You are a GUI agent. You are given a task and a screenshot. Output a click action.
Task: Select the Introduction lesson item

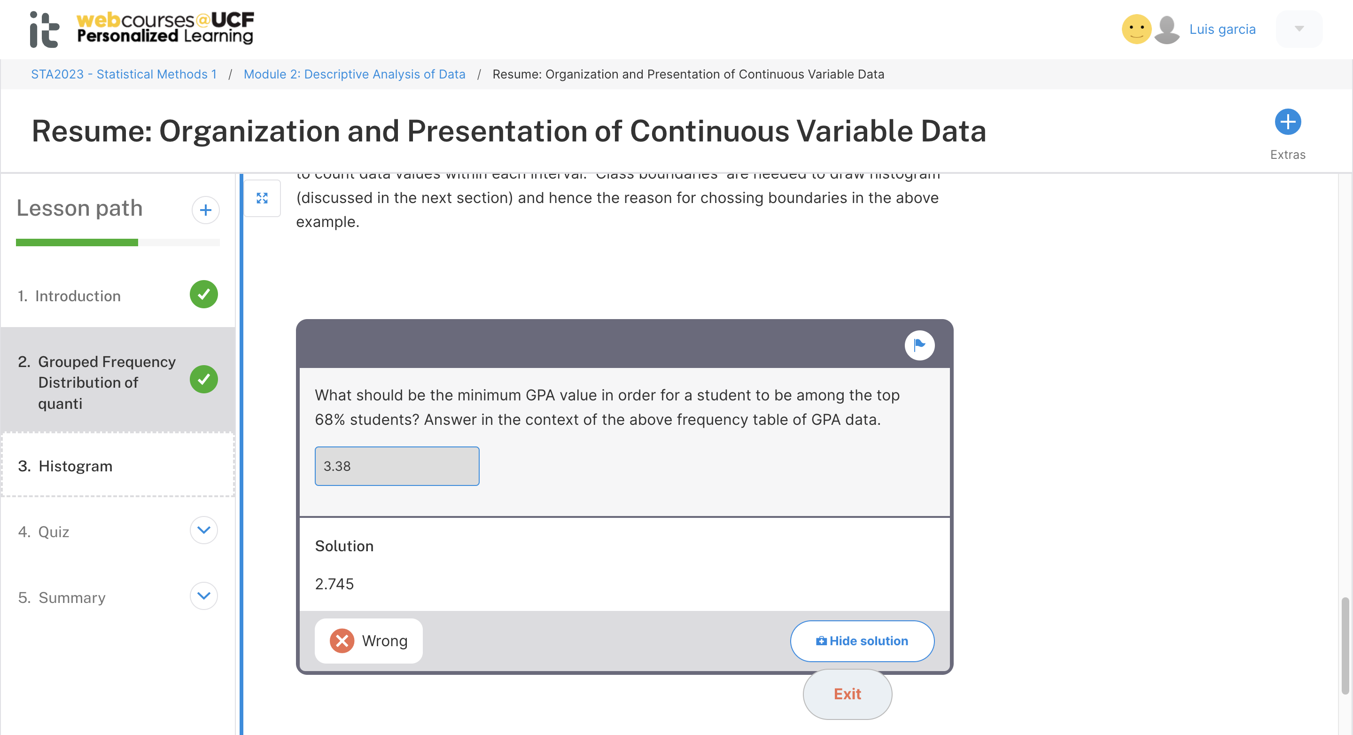118,295
